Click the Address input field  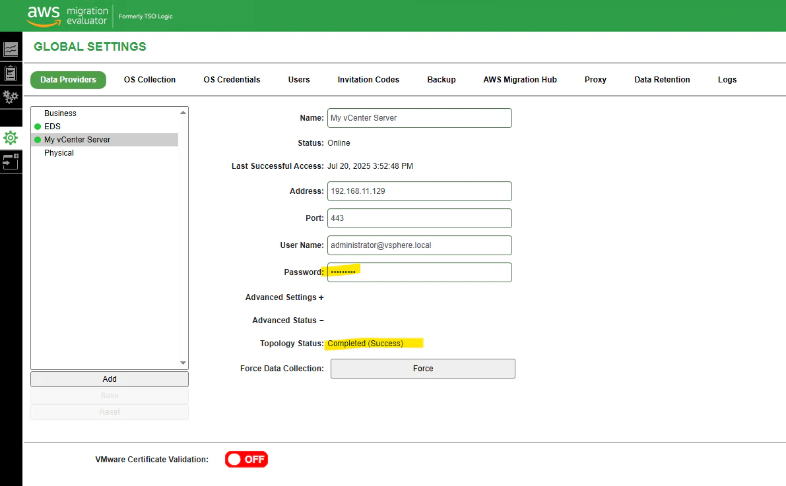420,191
